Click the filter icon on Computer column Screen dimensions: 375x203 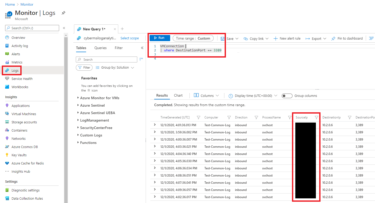[x=229, y=117]
